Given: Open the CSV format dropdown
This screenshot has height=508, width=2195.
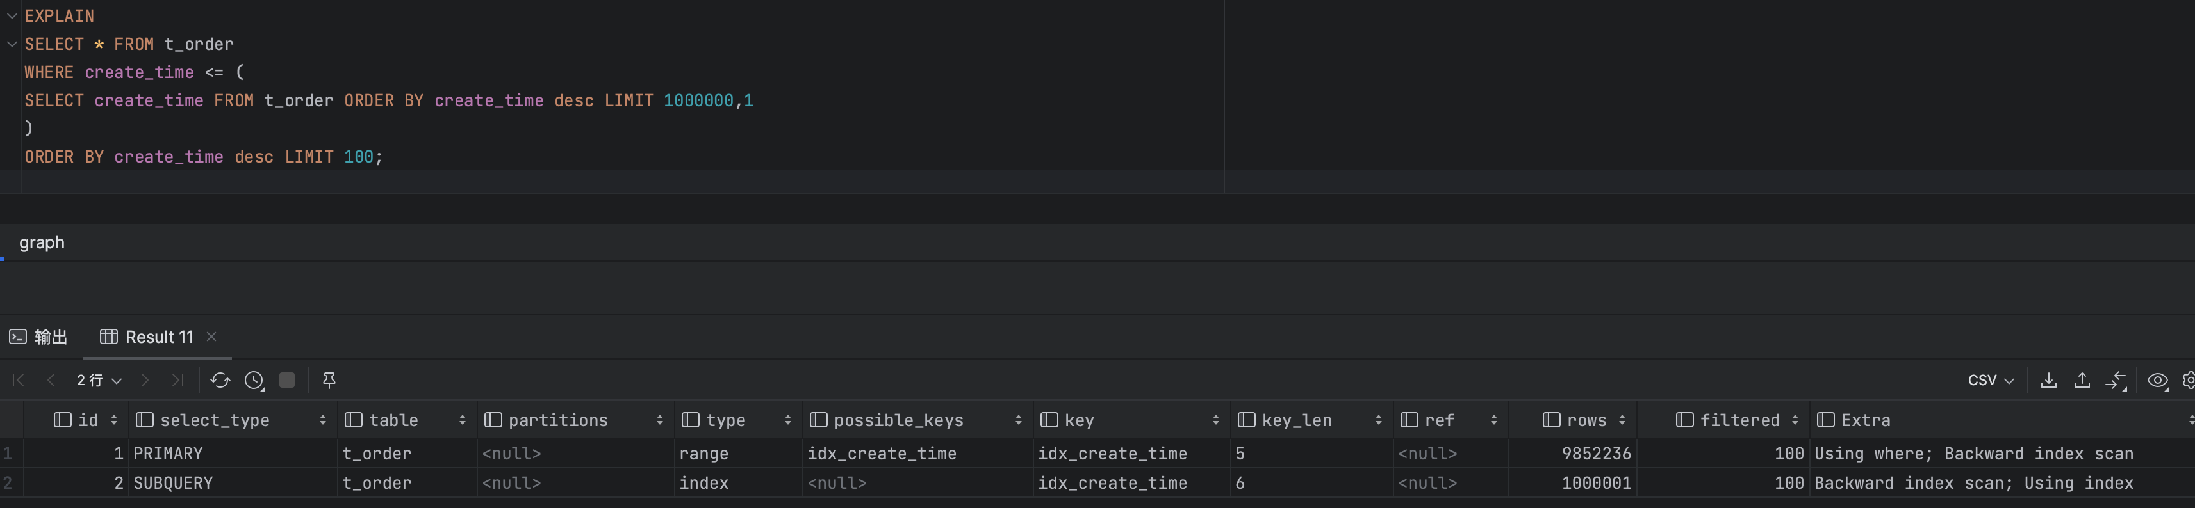Looking at the screenshot, I should tap(1991, 381).
